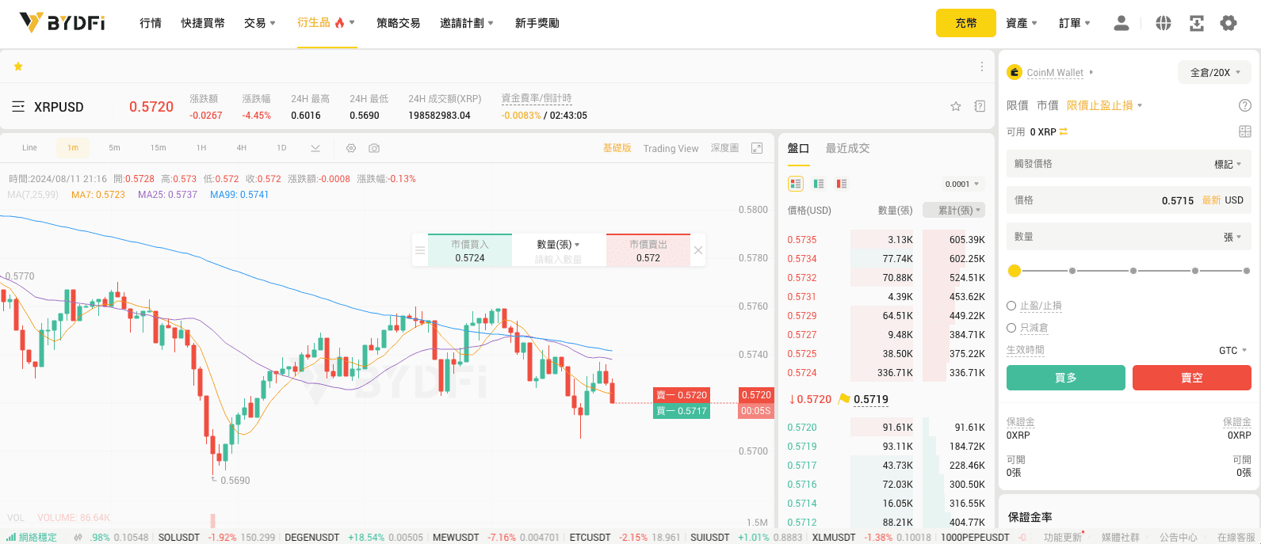Screen dimensions: 1261x544
Task: Click the yellow 充幣 deposit button
Action: tap(966, 23)
